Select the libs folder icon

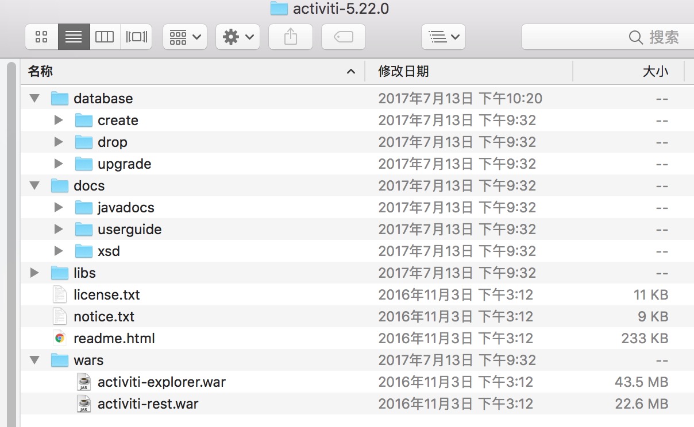60,273
